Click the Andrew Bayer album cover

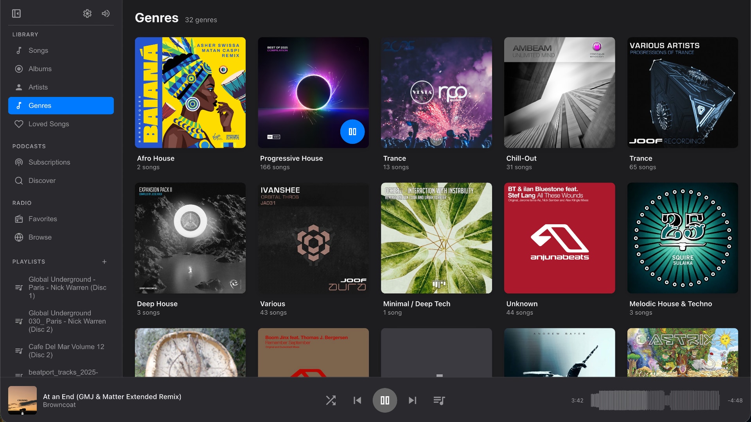click(559, 352)
